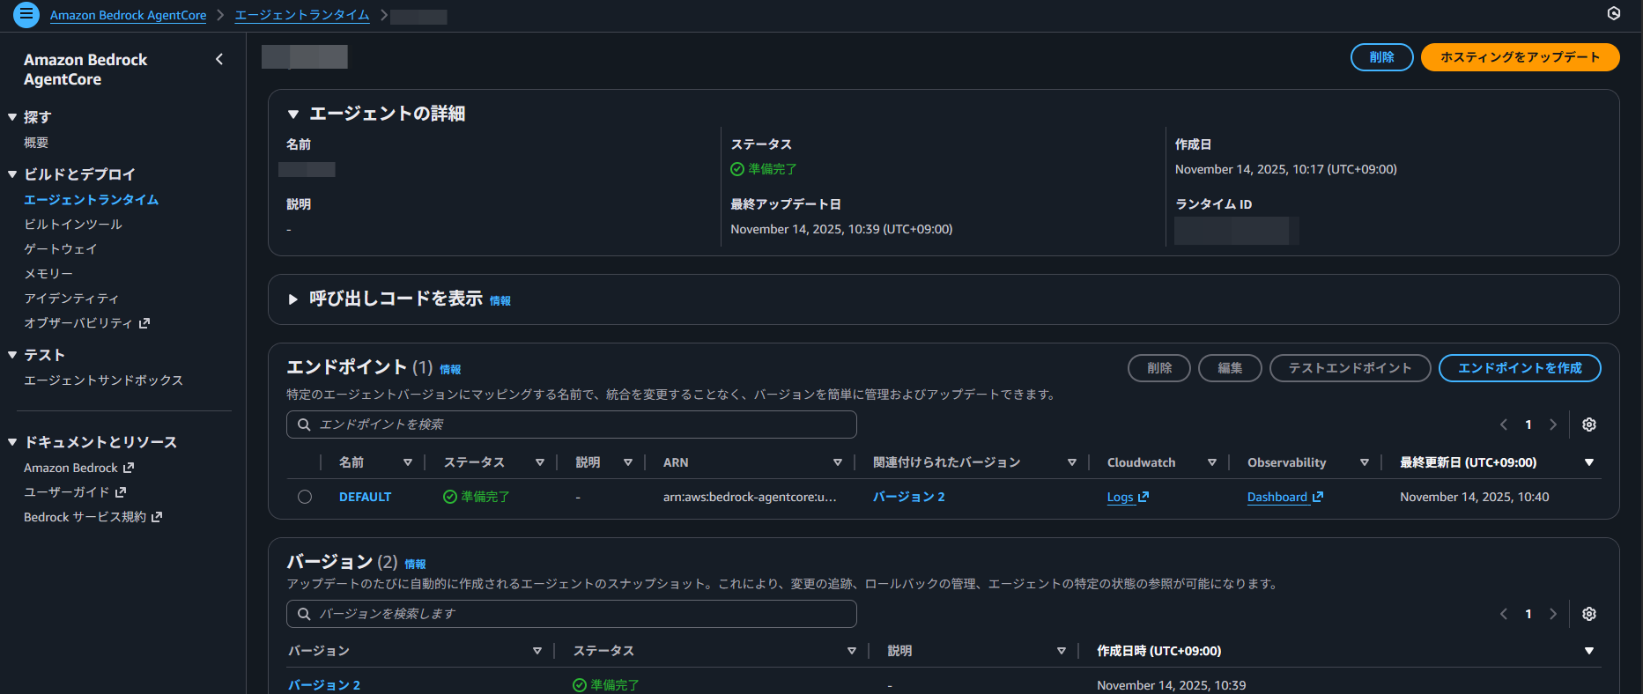Click the green status icon in DEFAULT row
The height and width of the screenshot is (694, 1643).
[450, 497]
